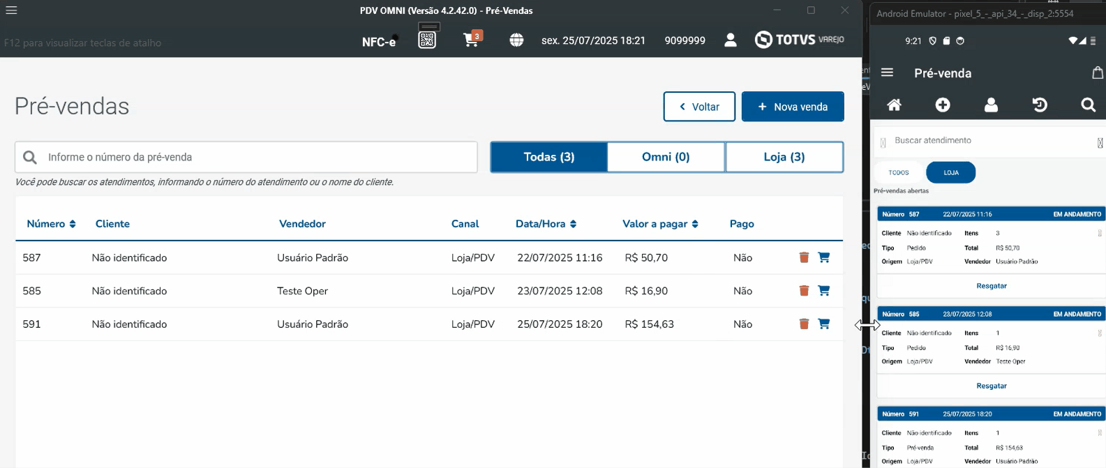This screenshot has width=1106, height=468.
Task: Switch to the Omni (0) tab
Action: pyautogui.click(x=666, y=157)
